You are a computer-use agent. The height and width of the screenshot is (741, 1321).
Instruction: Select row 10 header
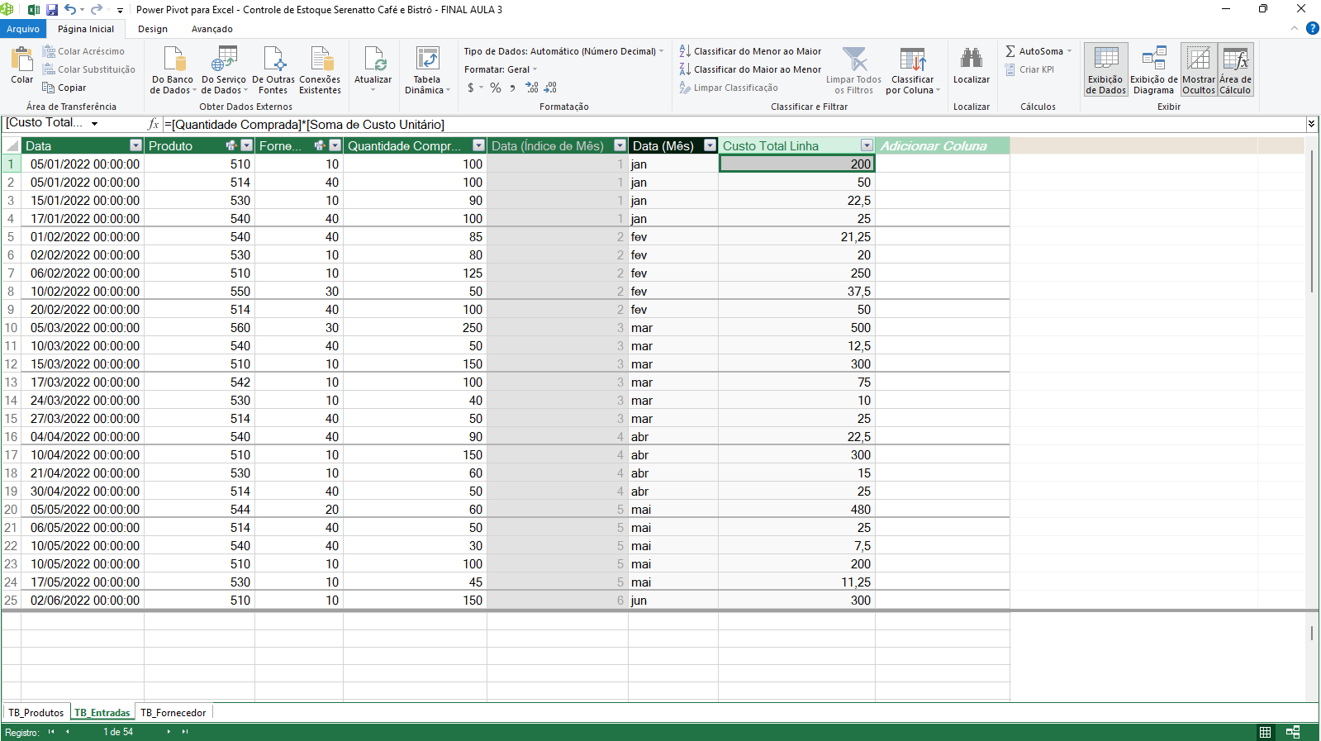[x=11, y=328]
